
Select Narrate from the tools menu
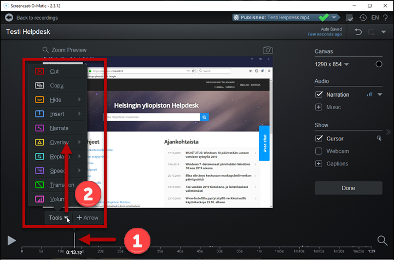coord(59,128)
